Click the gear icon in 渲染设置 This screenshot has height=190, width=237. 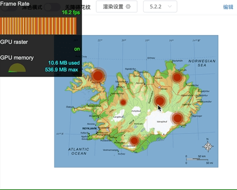click(128, 7)
